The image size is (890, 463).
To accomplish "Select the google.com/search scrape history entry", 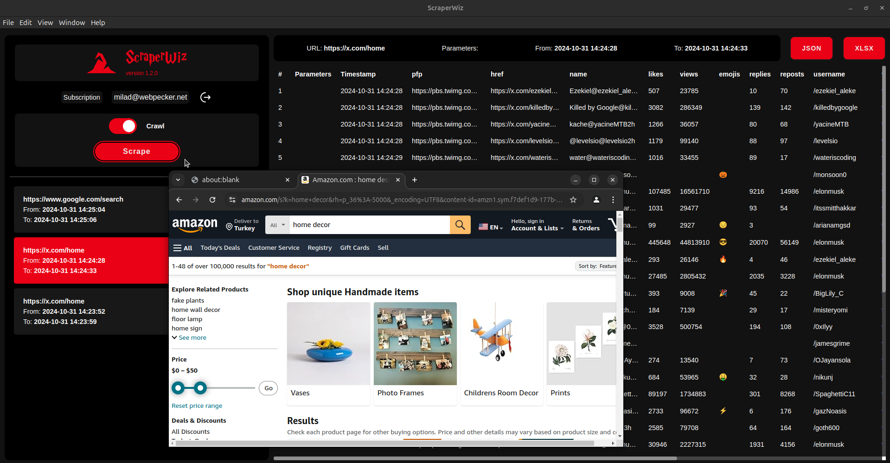I will click(91, 209).
